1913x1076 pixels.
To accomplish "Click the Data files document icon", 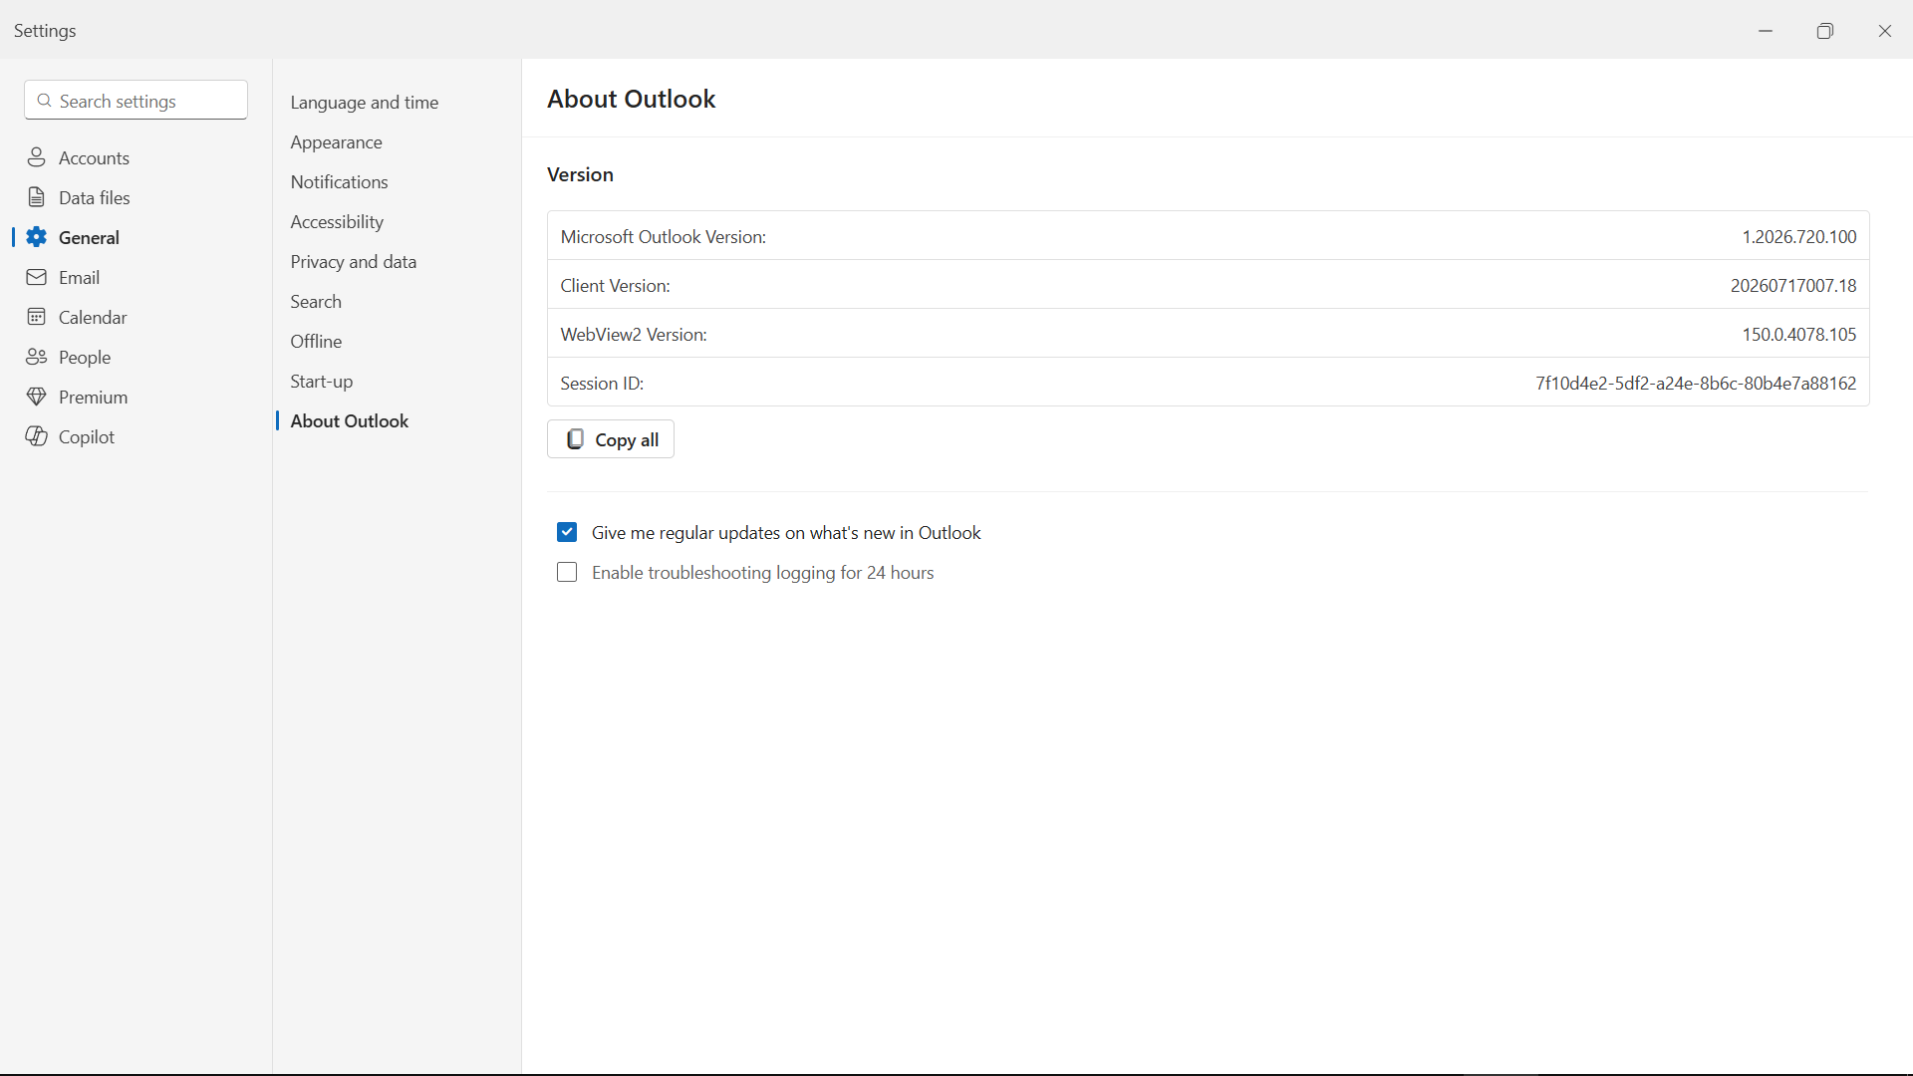I will [x=37, y=197].
